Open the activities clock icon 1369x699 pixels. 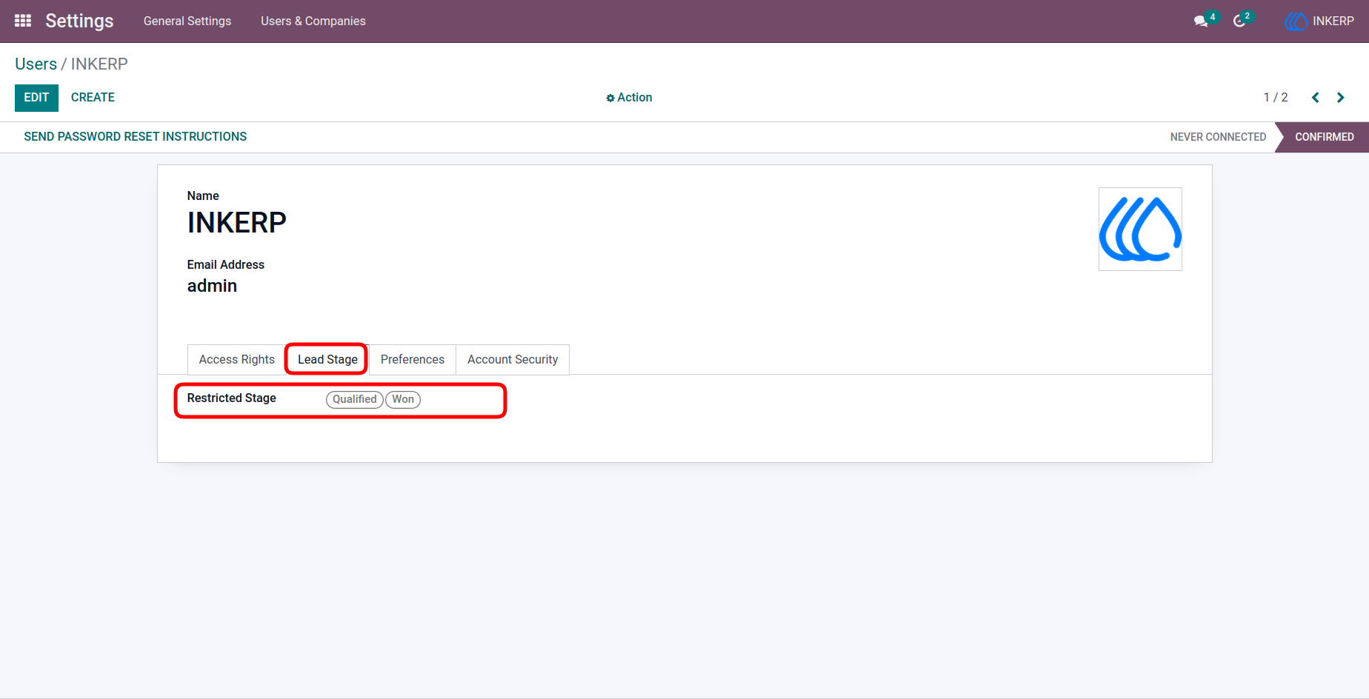click(1239, 21)
